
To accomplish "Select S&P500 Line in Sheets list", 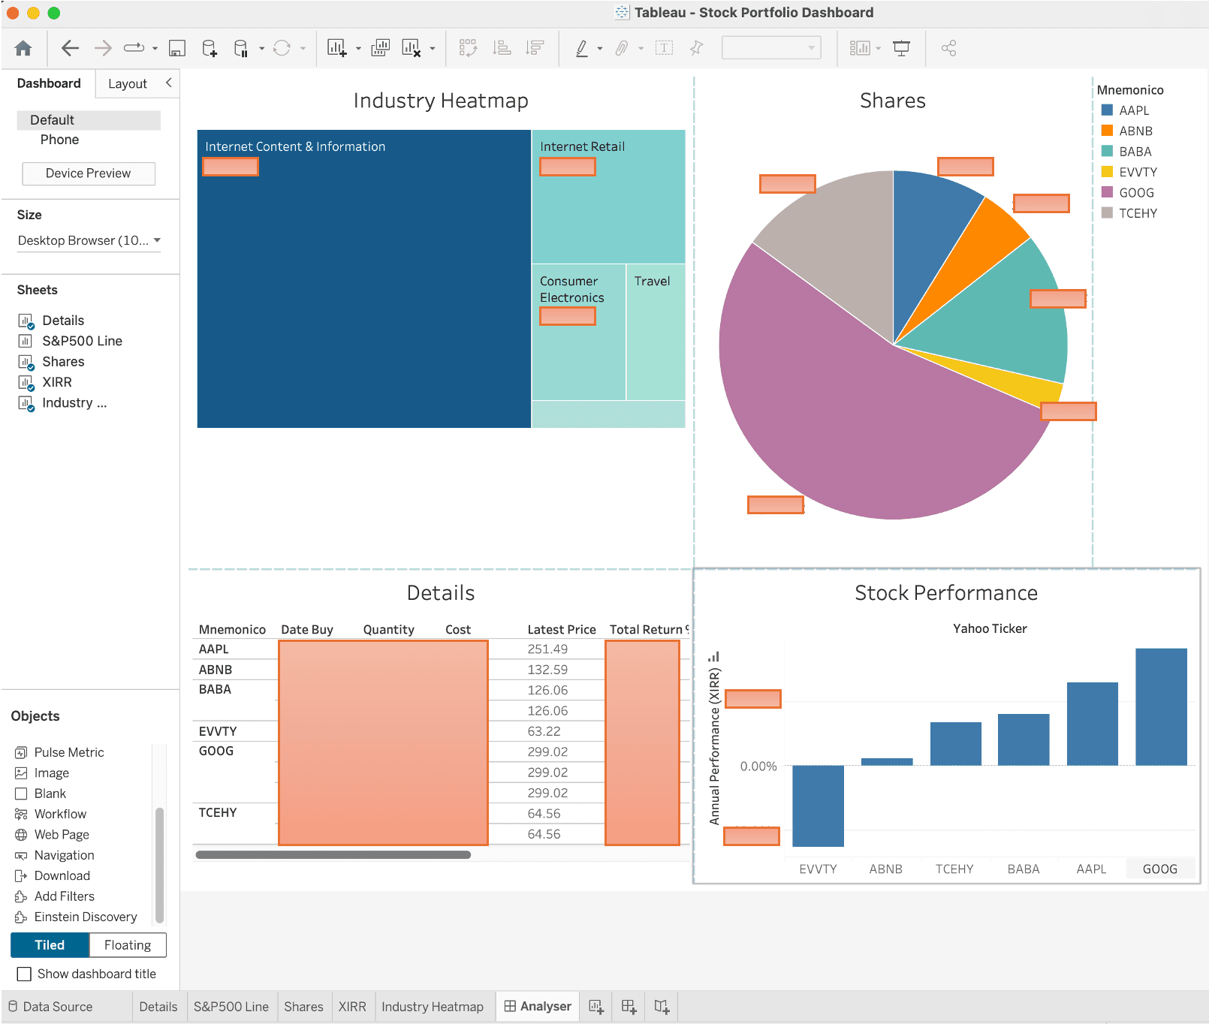I will (x=82, y=341).
